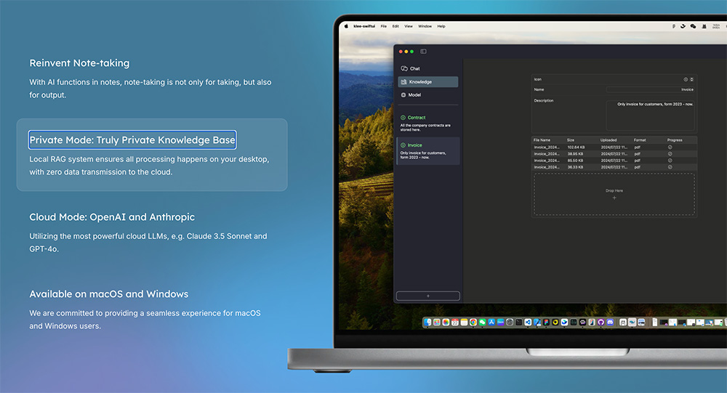The image size is (727, 393).
Task: Open the Window menu
Action: (425, 26)
